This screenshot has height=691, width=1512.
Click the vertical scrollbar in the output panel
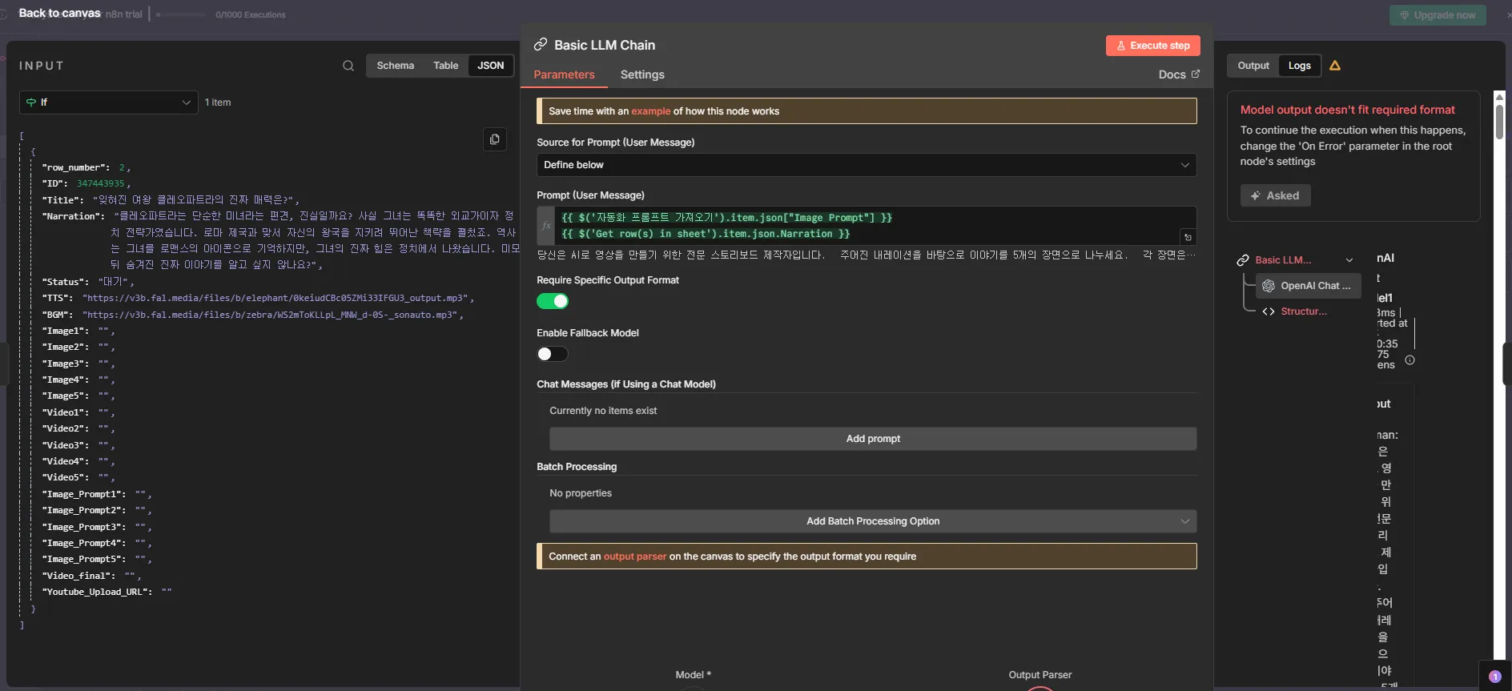click(1500, 122)
